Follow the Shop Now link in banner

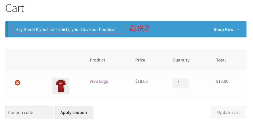pyautogui.click(x=223, y=30)
